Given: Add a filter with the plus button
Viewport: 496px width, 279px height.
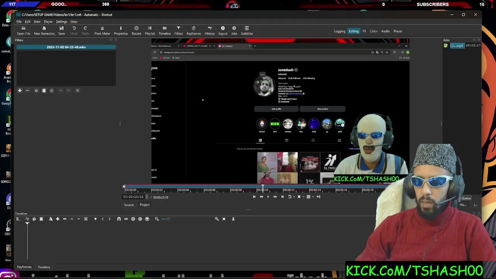Looking at the screenshot, I should (20, 90).
